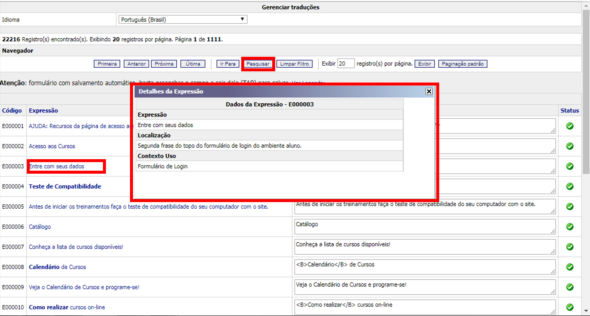Click the status checkmark for E000007
This screenshot has height=316, width=590.
point(570,247)
